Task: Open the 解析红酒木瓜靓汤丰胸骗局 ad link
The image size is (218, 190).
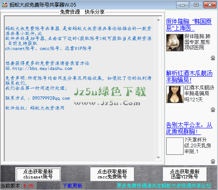Action: point(189,77)
